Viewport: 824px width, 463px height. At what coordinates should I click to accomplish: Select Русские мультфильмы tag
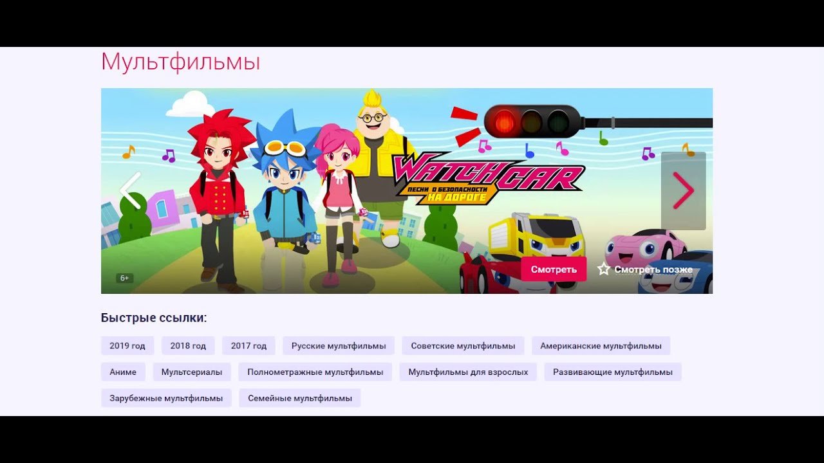[x=339, y=346]
